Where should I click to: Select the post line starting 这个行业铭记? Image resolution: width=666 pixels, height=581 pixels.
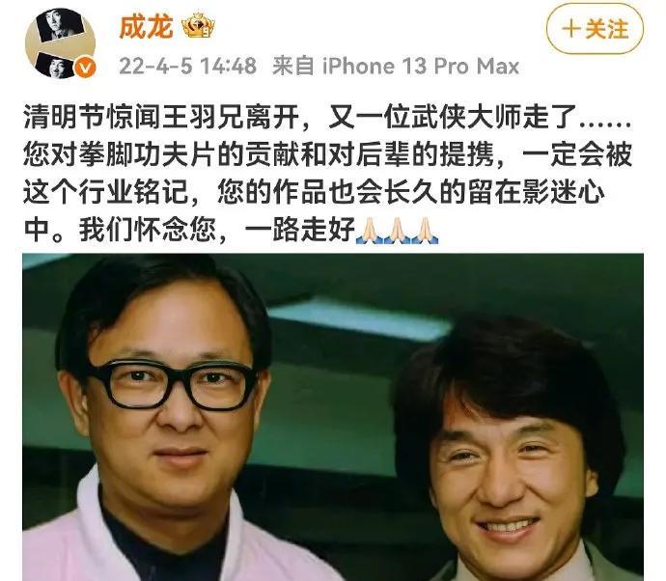[314, 192]
